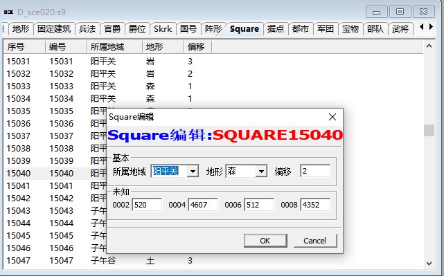Viewport: 444px width, 276px height.
Task: Open the 所属地域 dropdown arrow
Action: click(193, 171)
